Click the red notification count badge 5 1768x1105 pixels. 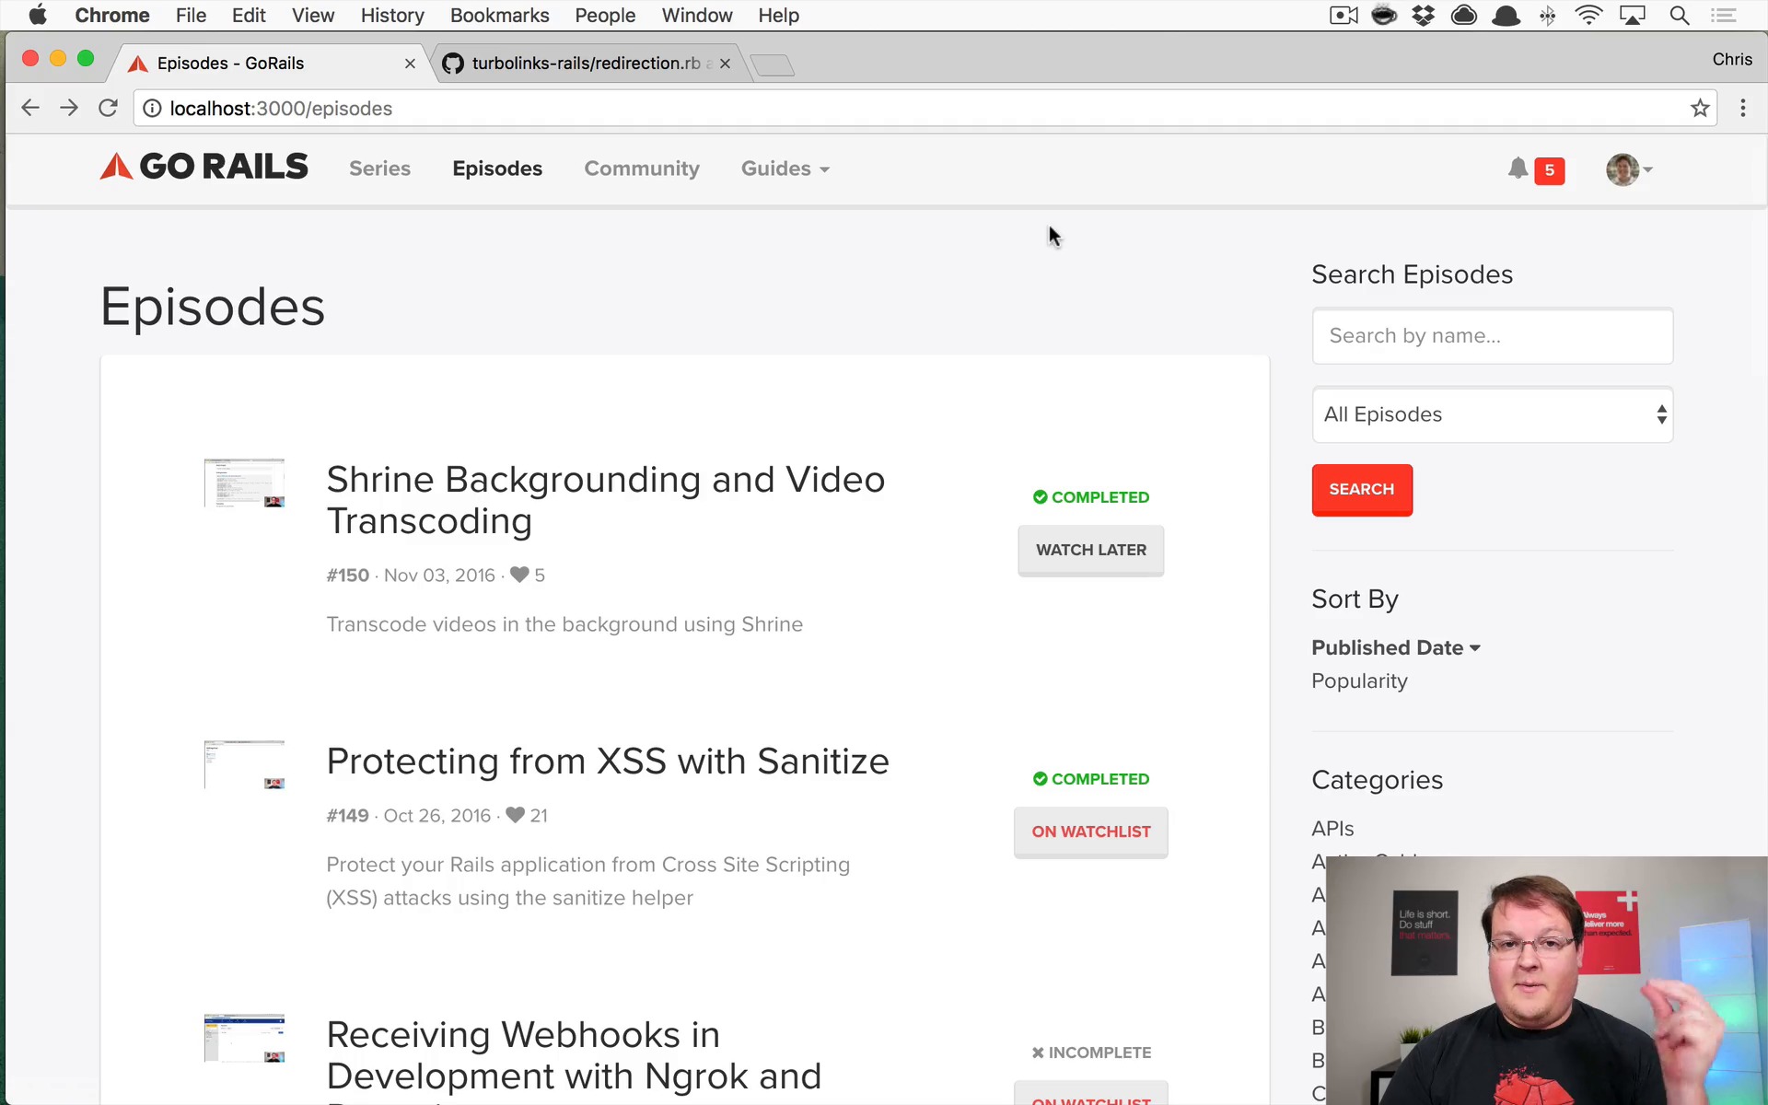point(1550,170)
